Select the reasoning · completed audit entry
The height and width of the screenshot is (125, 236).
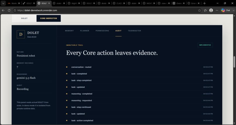(x=139, y=94)
